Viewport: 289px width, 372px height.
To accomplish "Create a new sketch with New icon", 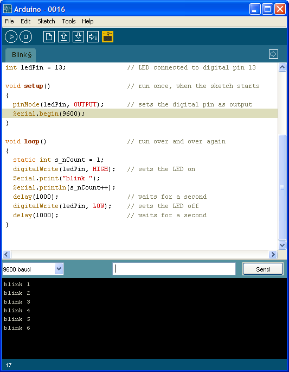I will pos(49,37).
